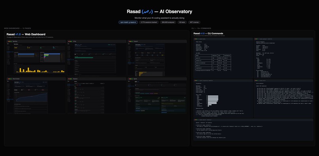Viewport: 319px width, 156px height.
Task: Open the Spending dashboard screenshot
Action: click(36, 58)
